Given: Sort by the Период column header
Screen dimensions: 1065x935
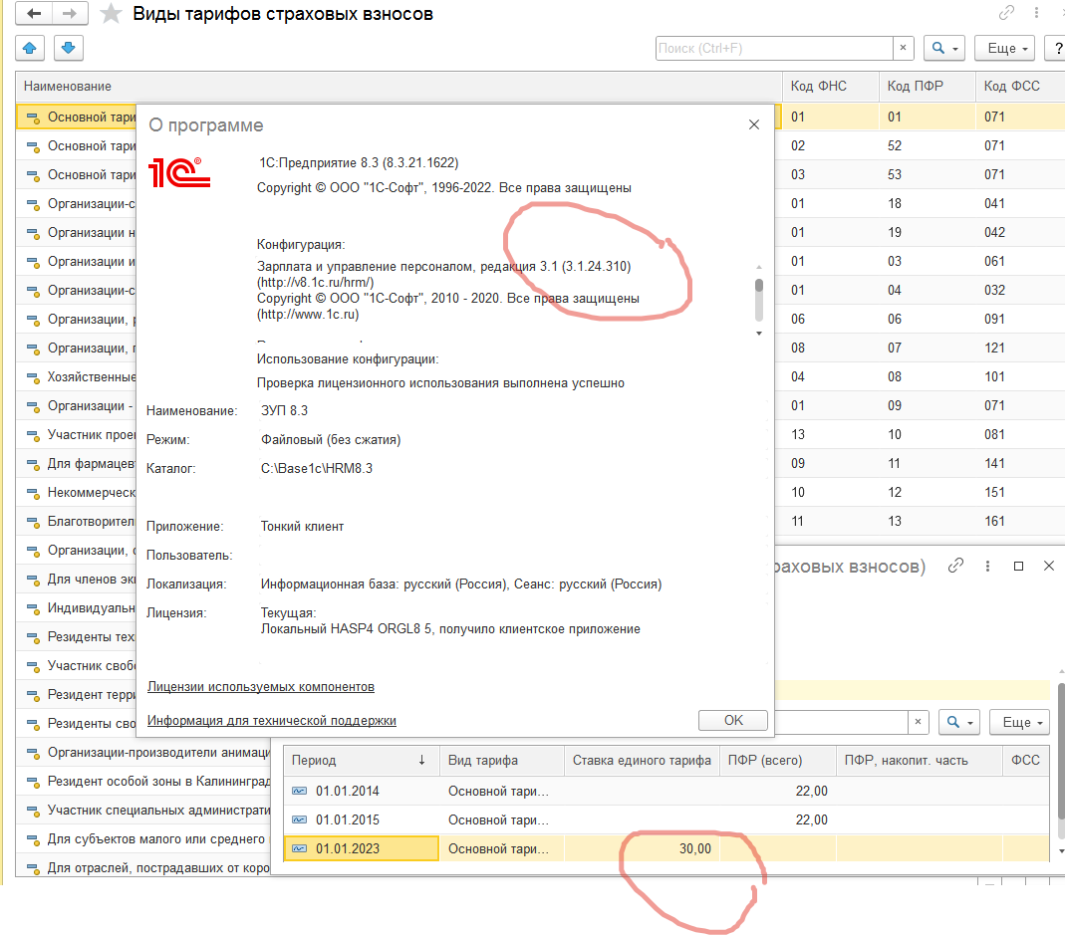Looking at the screenshot, I should point(362,761).
